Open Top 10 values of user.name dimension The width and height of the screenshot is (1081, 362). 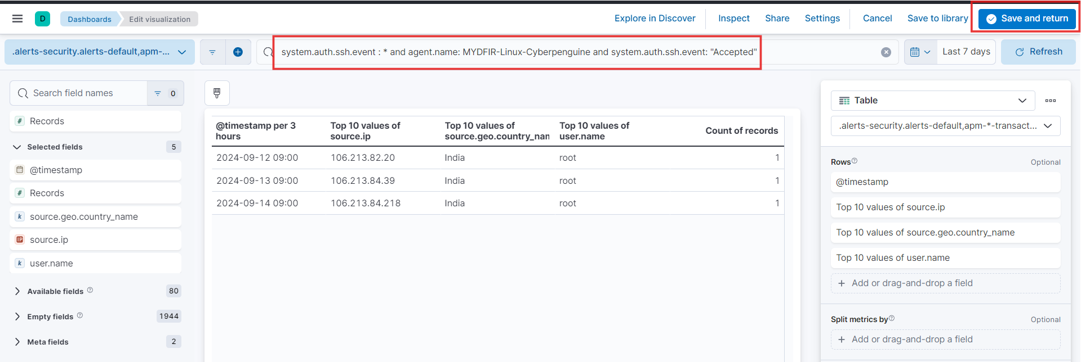click(945, 258)
